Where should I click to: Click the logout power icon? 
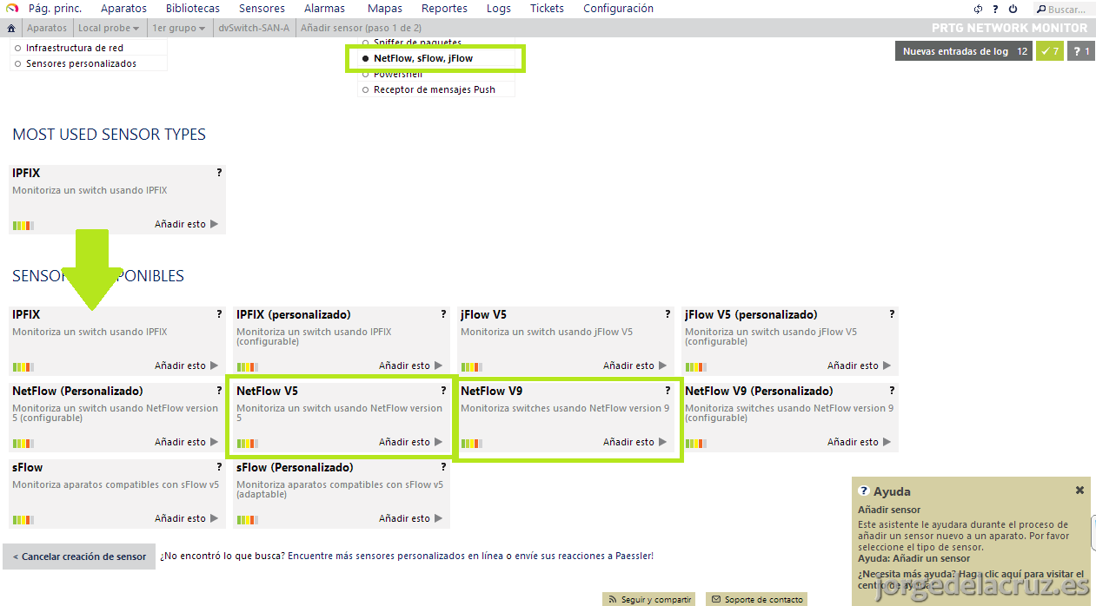[x=1013, y=9]
